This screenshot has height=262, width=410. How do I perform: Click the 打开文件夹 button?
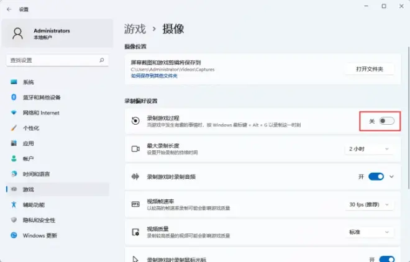[x=370, y=69]
